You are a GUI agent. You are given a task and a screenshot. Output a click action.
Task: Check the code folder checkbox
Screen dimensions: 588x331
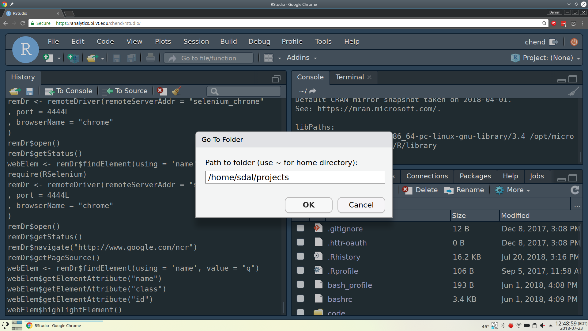300,312
